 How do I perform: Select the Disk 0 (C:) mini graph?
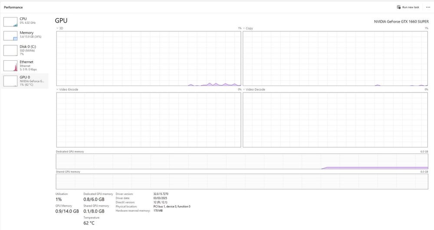pyautogui.click(x=10, y=50)
